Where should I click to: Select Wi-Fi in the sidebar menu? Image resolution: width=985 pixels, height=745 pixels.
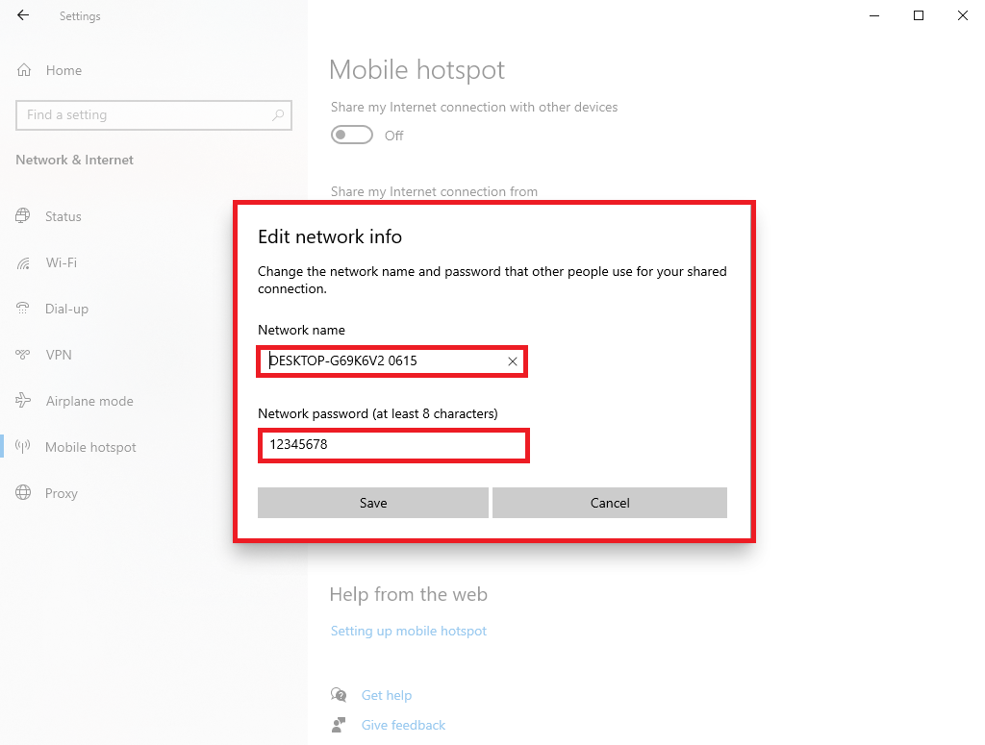[61, 262]
